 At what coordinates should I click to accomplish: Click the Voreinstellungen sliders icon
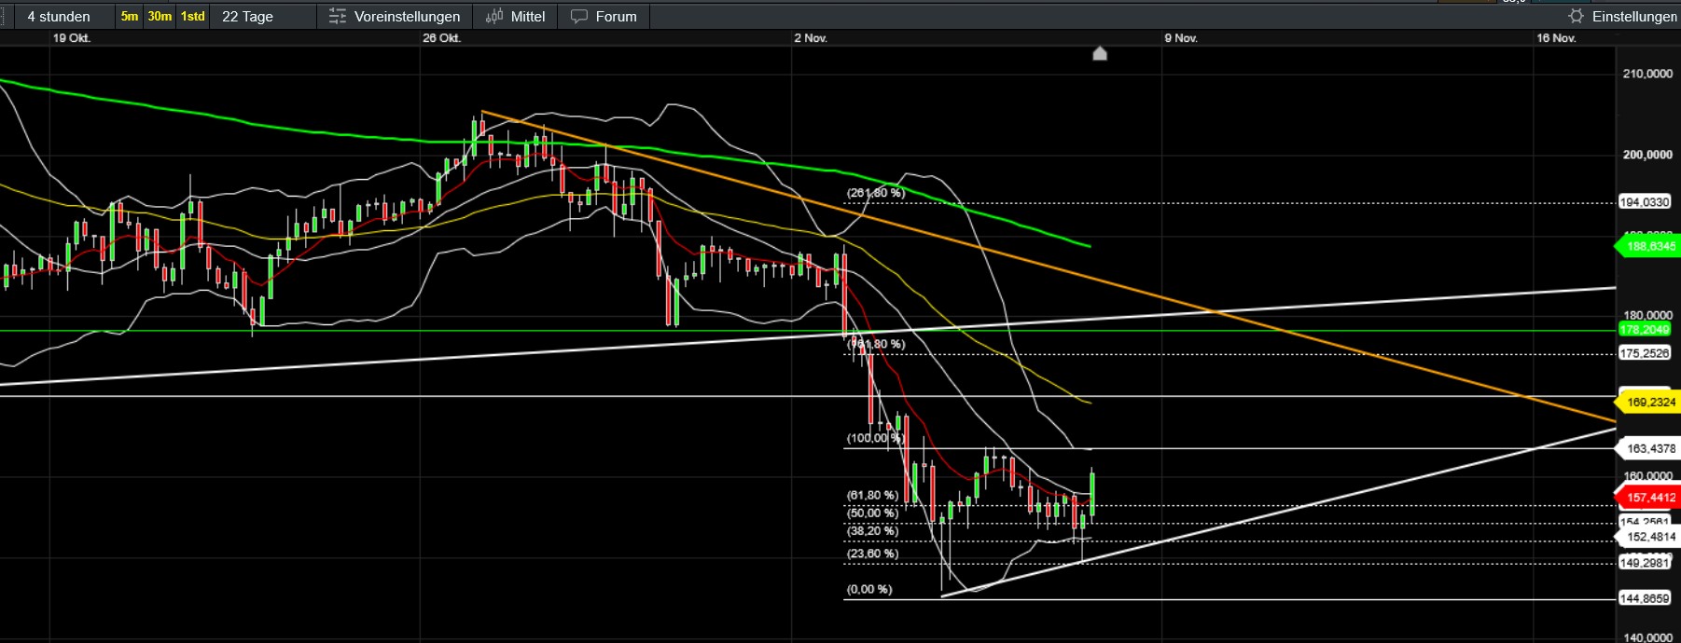[x=338, y=17]
